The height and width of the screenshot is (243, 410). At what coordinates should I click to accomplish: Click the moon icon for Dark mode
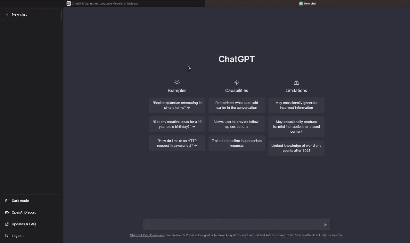[7, 201]
